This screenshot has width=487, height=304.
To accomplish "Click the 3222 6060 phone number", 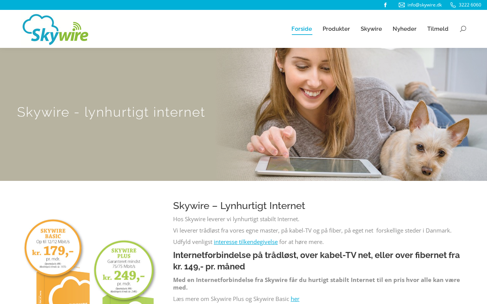I will click(x=470, y=5).
